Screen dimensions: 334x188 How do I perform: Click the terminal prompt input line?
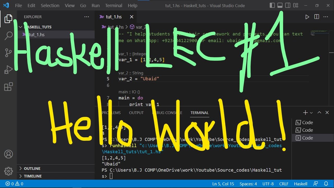(x=192, y=176)
